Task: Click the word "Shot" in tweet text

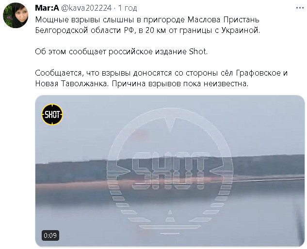Action: [197, 52]
